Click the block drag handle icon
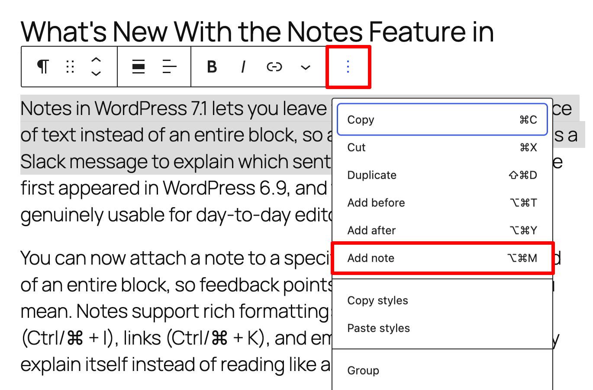The image size is (593, 390). tap(70, 67)
